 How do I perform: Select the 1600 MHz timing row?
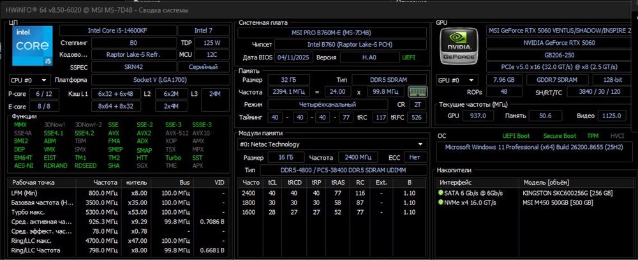[x=332, y=212]
